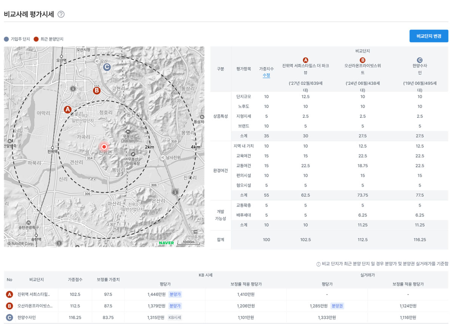Image resolution: width=453 pixels, height=324 pixels.
Task: Click the 송탄관광특구 map icon
Action: (x=29, y=222)
